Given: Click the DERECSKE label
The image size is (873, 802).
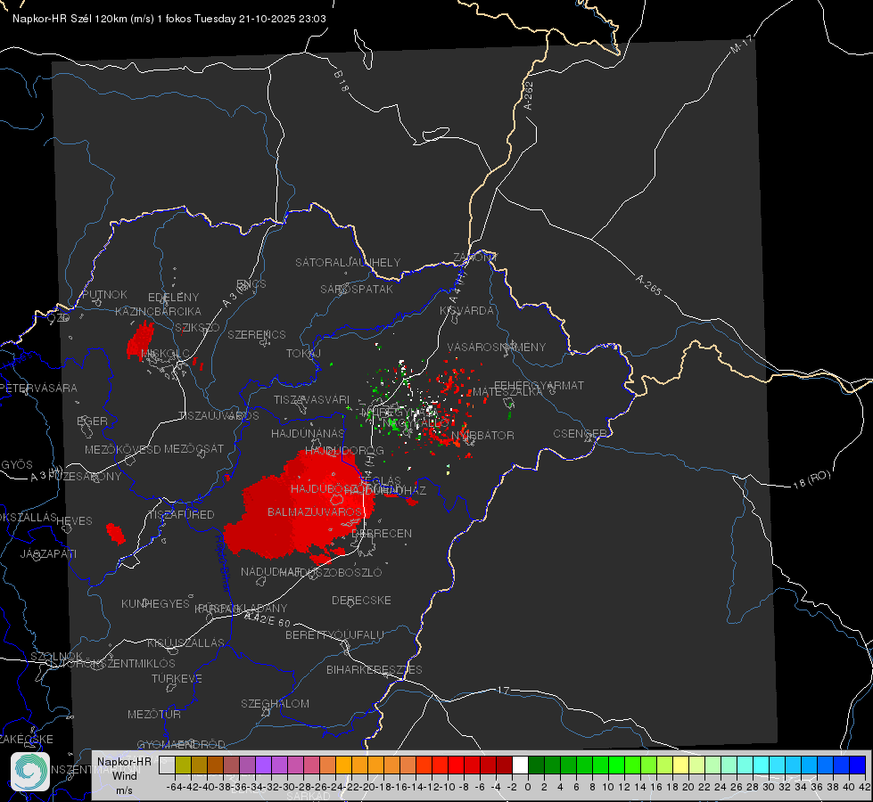Looking at the screenshot, I should [x=361, y=600].
